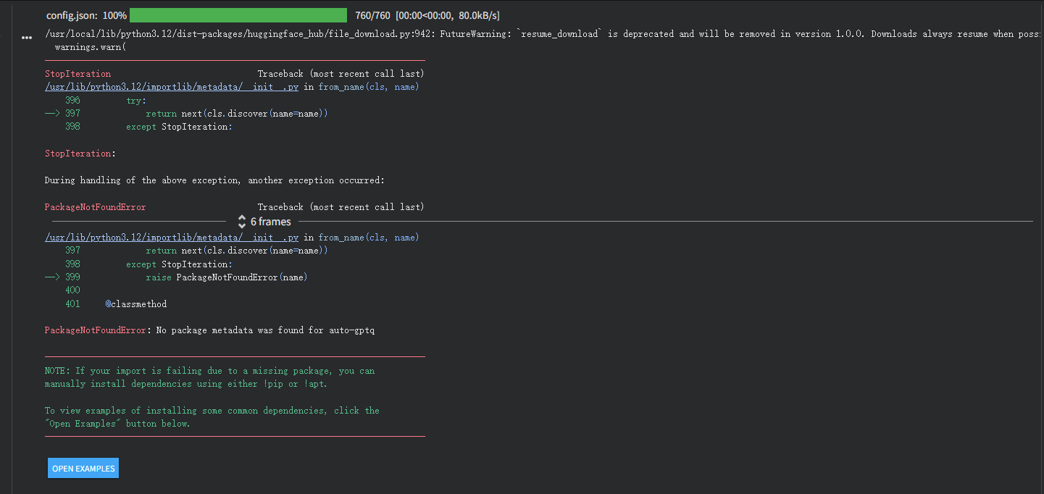The height and width of the screenshot is (494, 1044).
Task: Click the OPEN EXAMPLES button
Action: [83, 469]
